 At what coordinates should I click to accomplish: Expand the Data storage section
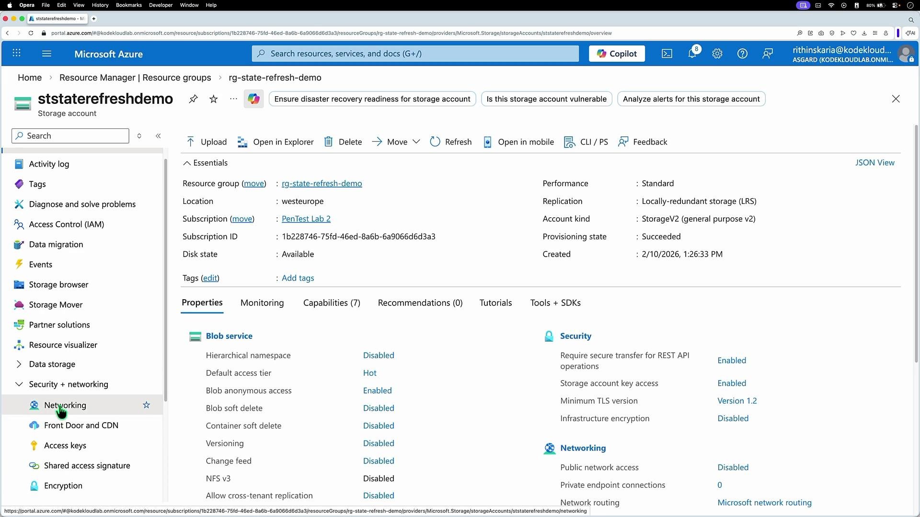(x=52, y=364)
